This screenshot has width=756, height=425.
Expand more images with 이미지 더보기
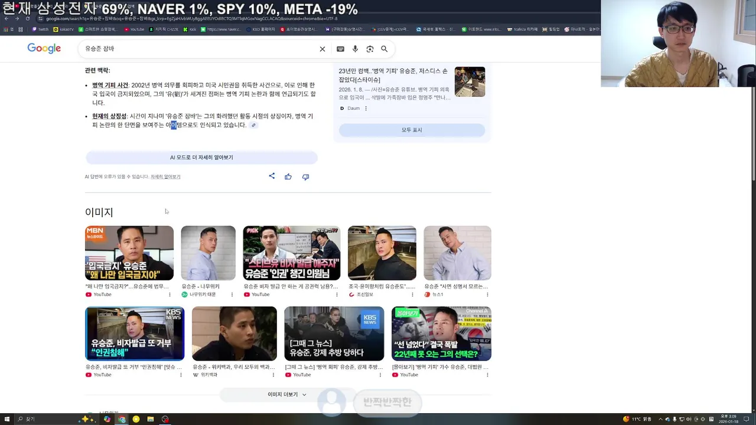point(287,394)
